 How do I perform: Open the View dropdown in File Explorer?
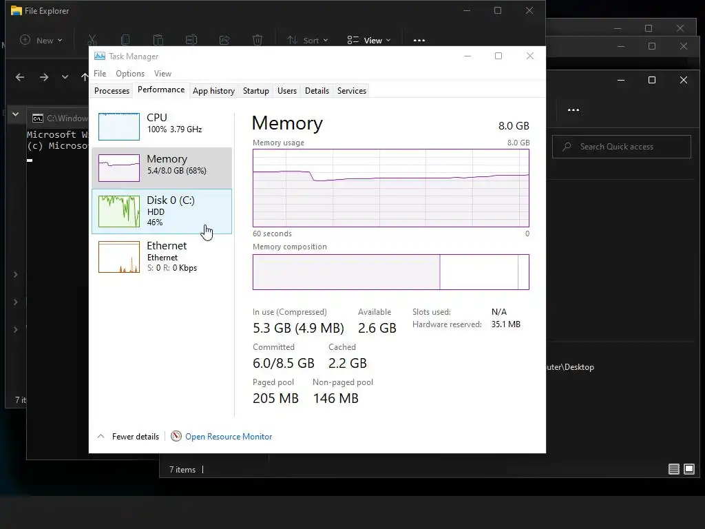(x=369, y=41)
